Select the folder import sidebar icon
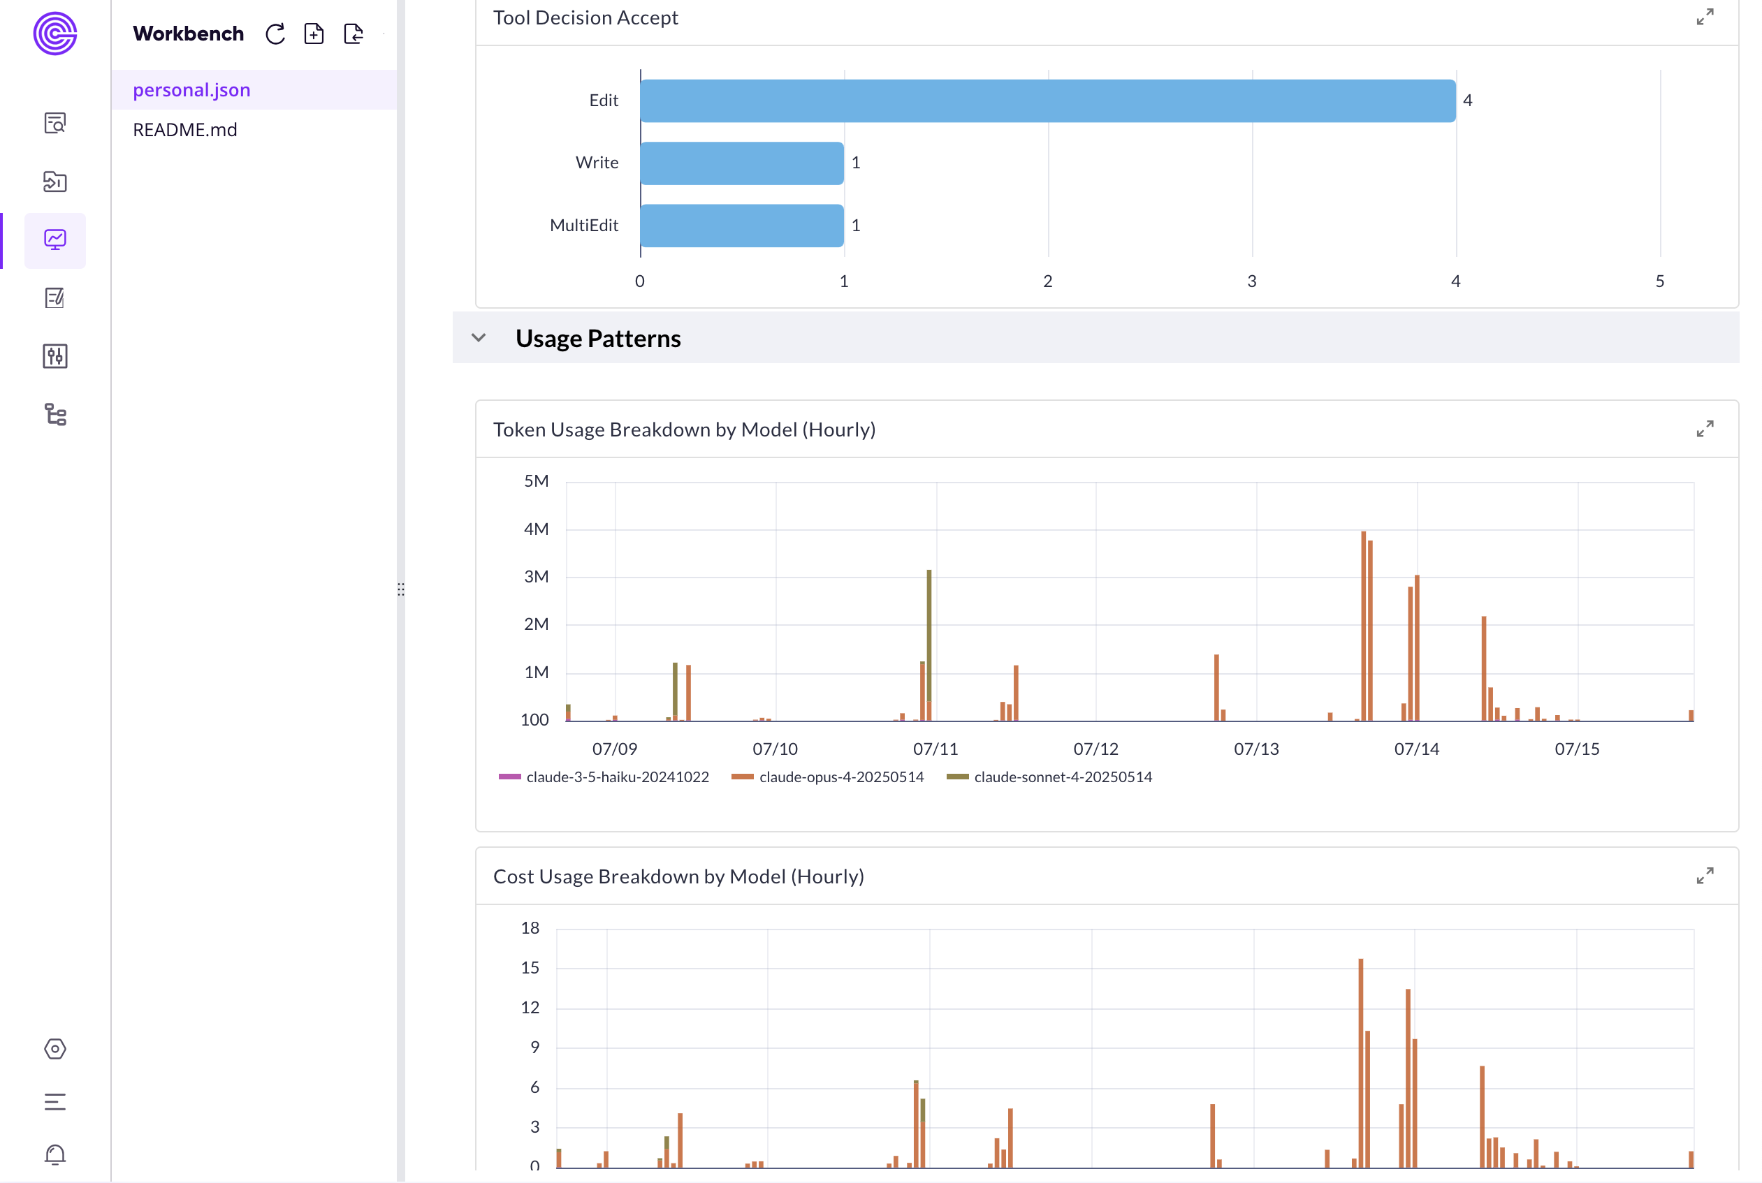 coord(55,182)
